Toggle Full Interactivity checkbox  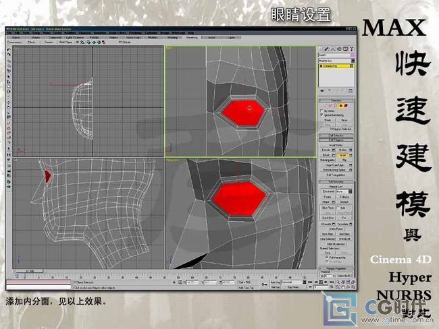click(327, 257)
